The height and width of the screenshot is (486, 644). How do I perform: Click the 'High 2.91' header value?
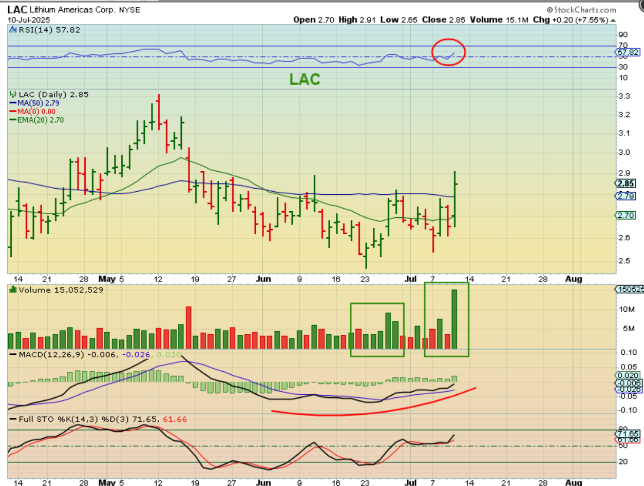357,20
